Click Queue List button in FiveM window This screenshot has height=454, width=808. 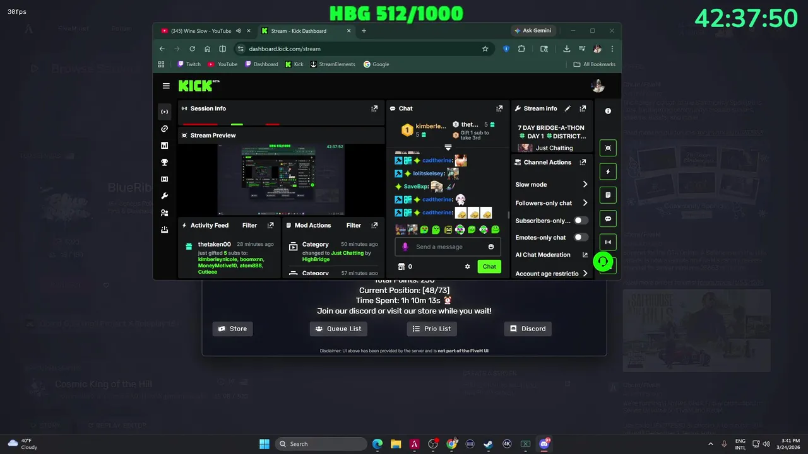point(338,329)
